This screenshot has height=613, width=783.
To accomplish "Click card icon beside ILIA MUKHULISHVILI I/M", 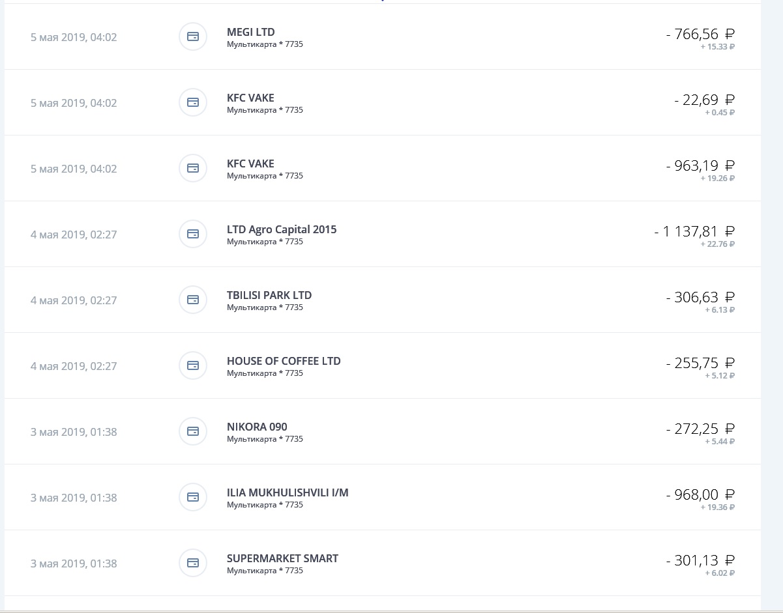I will click(193, 497).
